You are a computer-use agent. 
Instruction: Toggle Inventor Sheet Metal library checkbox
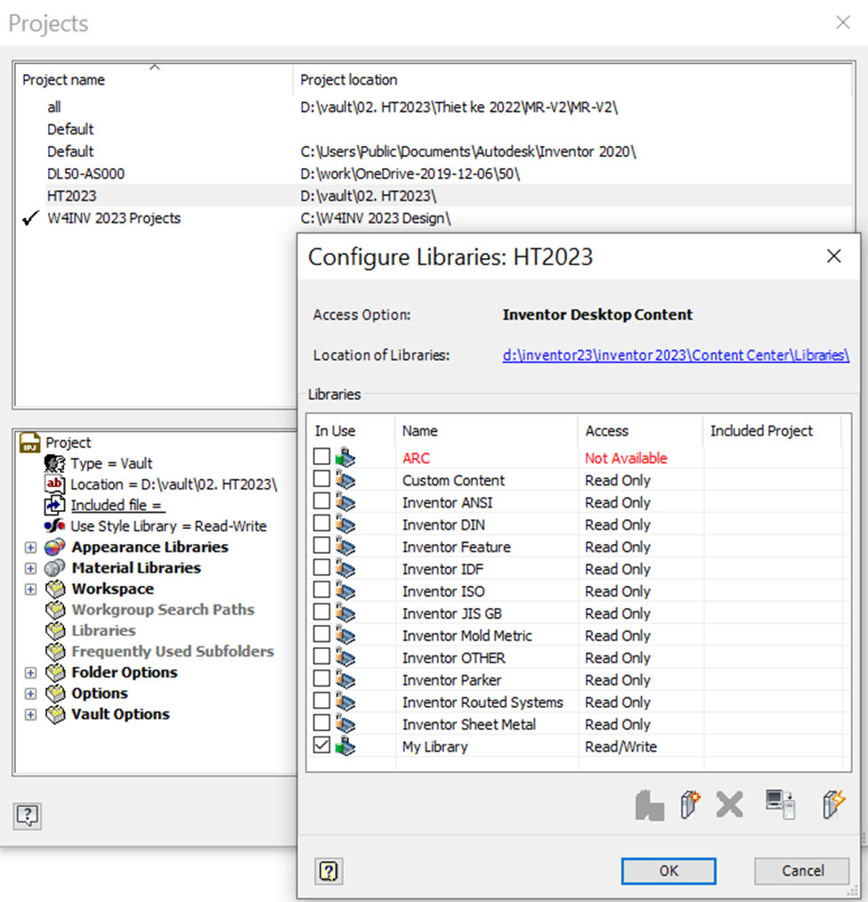[321, 722]
